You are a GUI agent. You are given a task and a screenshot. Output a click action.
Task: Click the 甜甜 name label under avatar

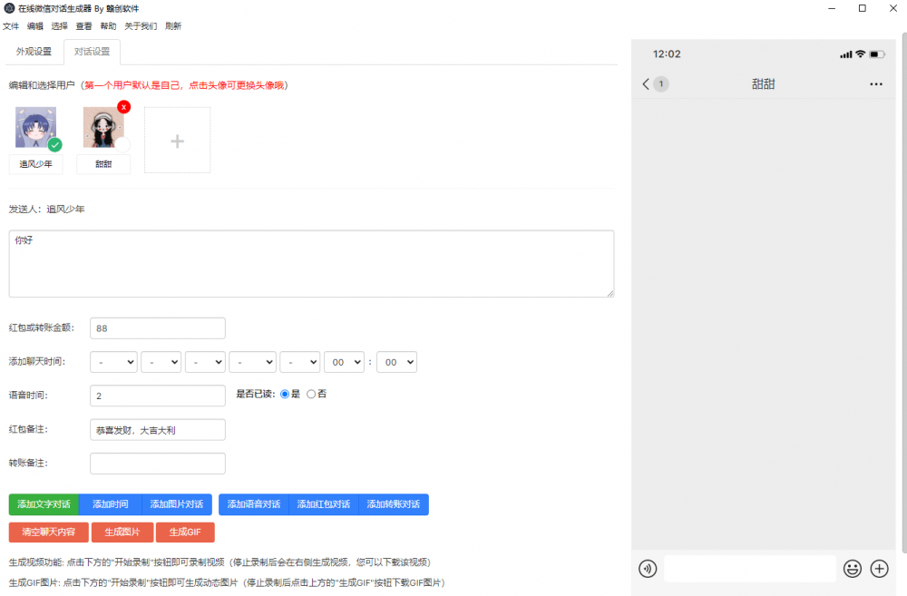tap(103, 164)
